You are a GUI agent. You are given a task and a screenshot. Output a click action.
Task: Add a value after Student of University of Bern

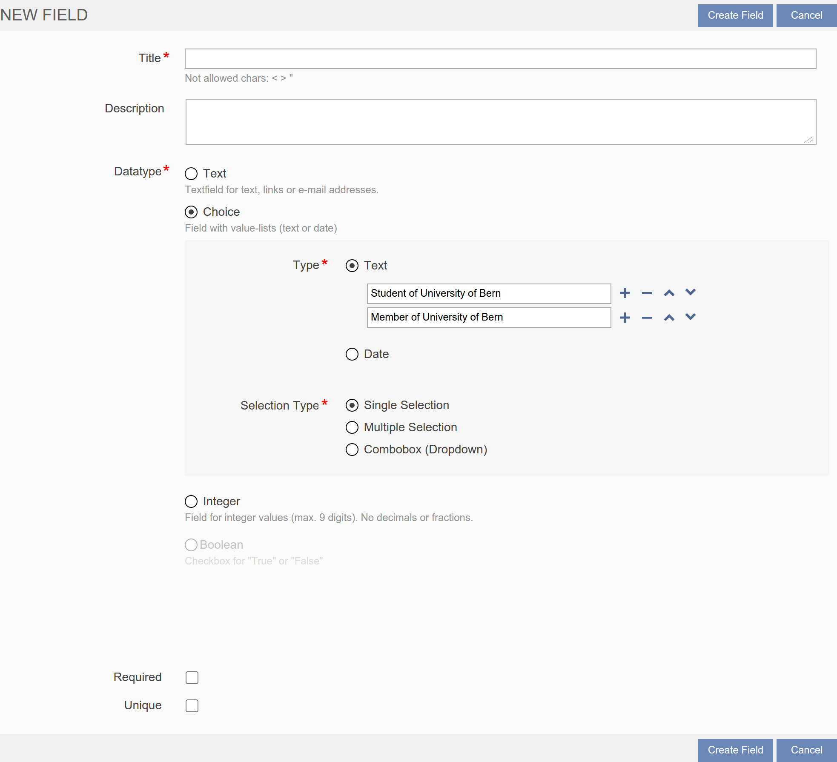[x=625, y=293]
